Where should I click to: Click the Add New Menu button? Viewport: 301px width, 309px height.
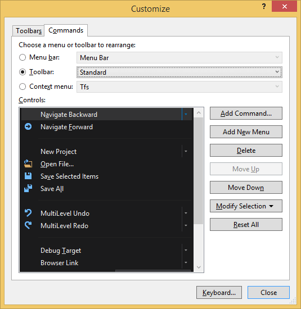point(246,132)
